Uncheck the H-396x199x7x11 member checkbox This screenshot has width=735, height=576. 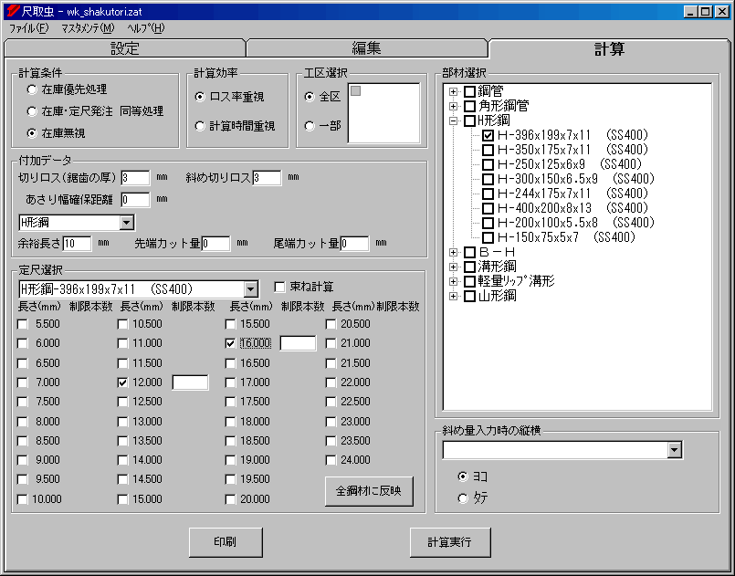[x=488, y=135]
